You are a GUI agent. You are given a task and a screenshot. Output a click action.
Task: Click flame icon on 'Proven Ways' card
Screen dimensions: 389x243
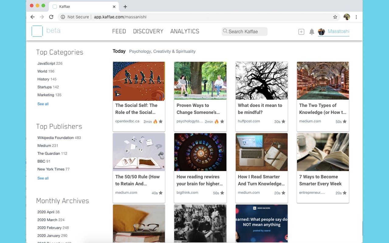pos(217,122)
